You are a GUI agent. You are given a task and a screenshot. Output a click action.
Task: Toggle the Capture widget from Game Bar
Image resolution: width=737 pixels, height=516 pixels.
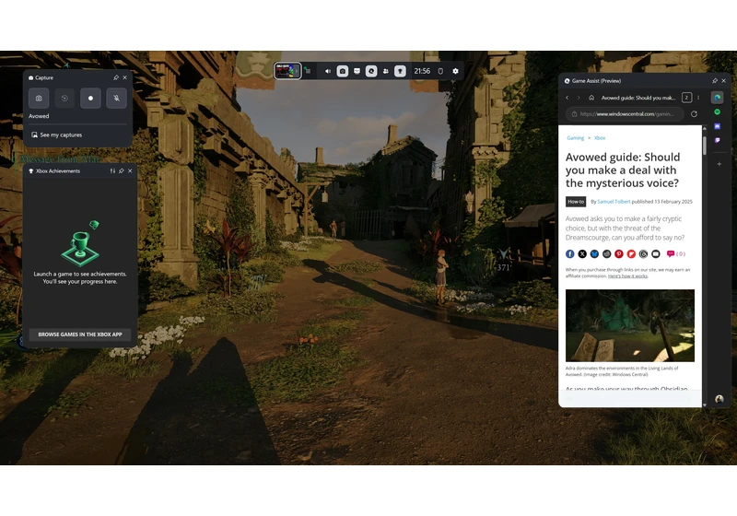click(x=343, y=71)
